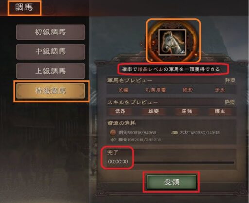This screenshot has width=249, height=203.
Task: Select the 特級調馬 tab
Action: pos(51,91)
